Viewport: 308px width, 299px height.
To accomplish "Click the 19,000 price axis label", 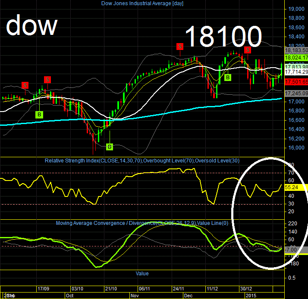I will point(296,9).
